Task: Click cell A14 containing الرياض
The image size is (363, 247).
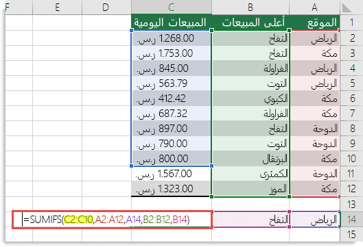Action: click(x=314, y=220)
